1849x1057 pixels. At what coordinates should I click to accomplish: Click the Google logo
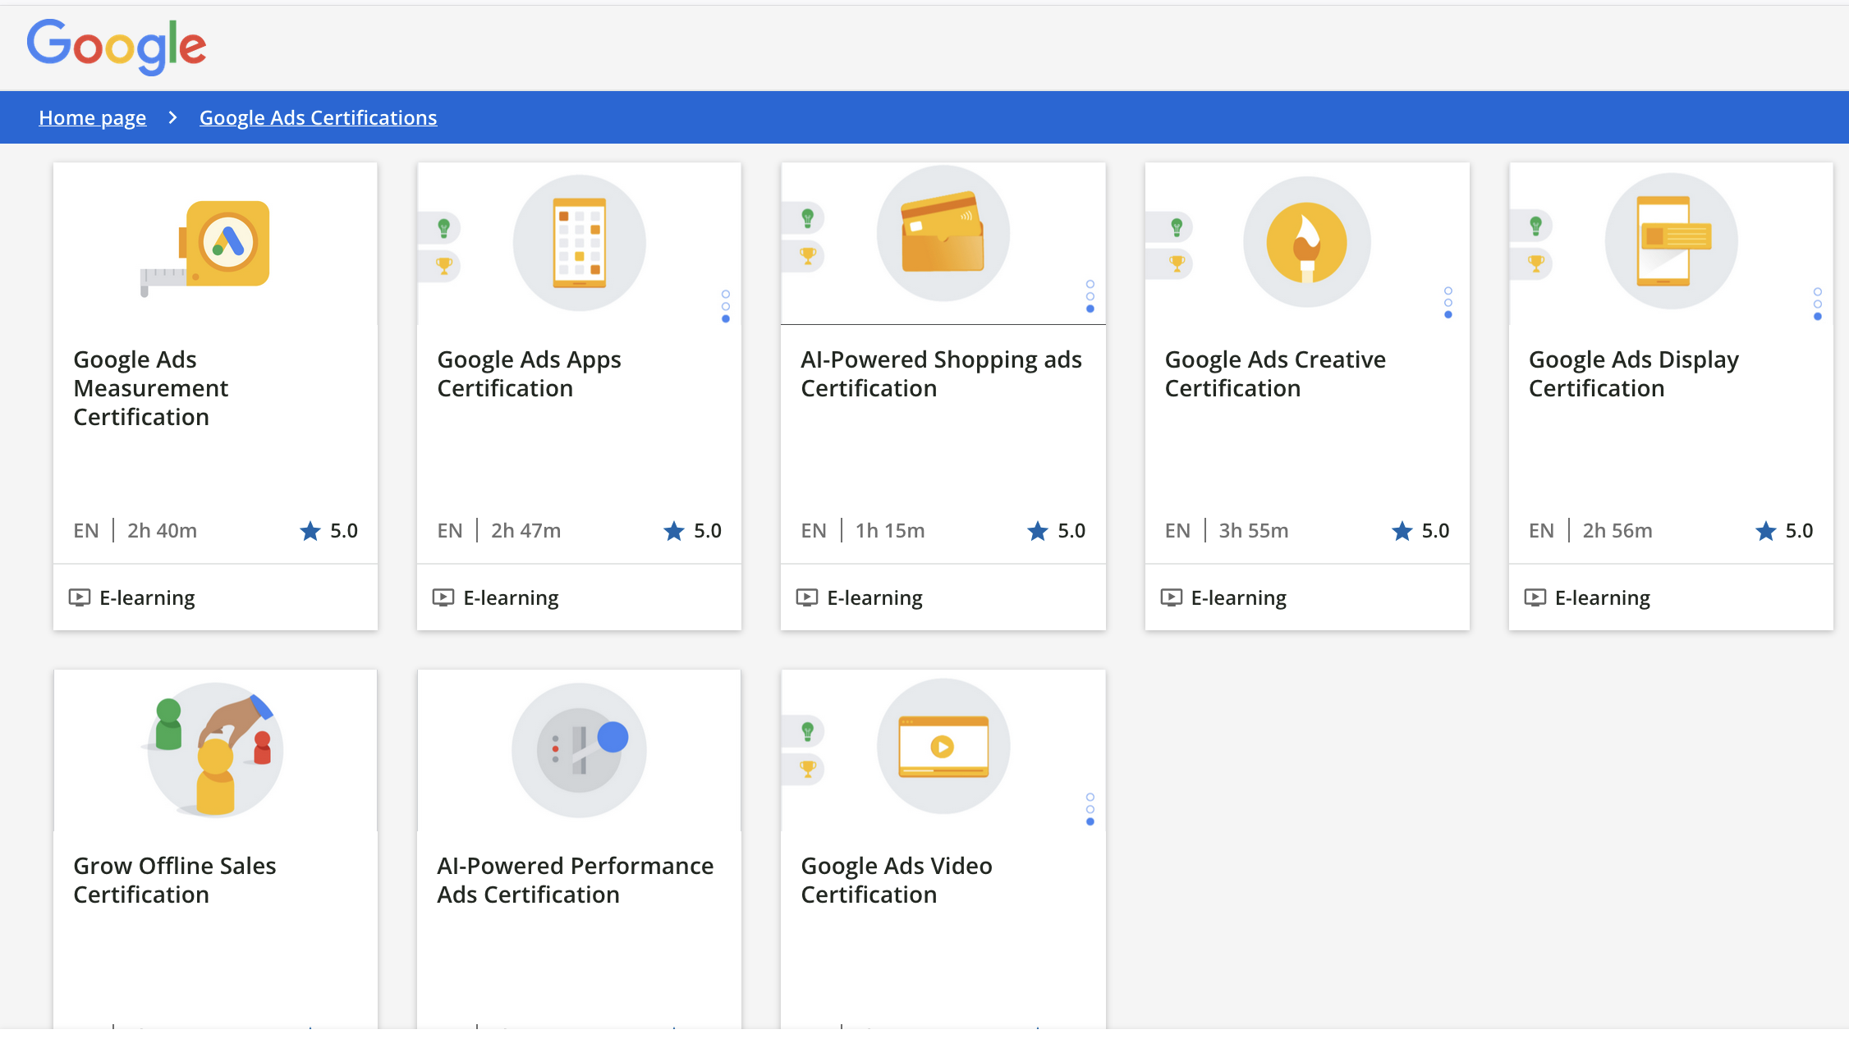point(116,46)
